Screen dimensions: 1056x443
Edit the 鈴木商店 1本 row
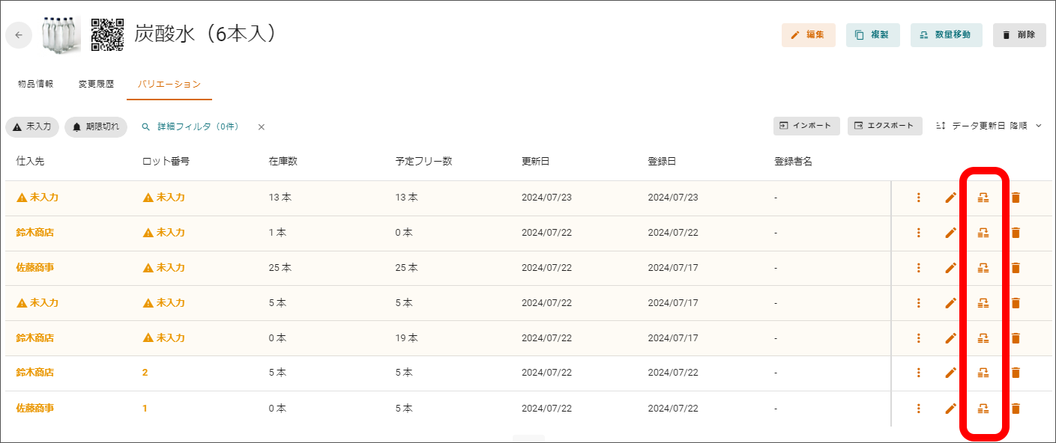[950, 233]
